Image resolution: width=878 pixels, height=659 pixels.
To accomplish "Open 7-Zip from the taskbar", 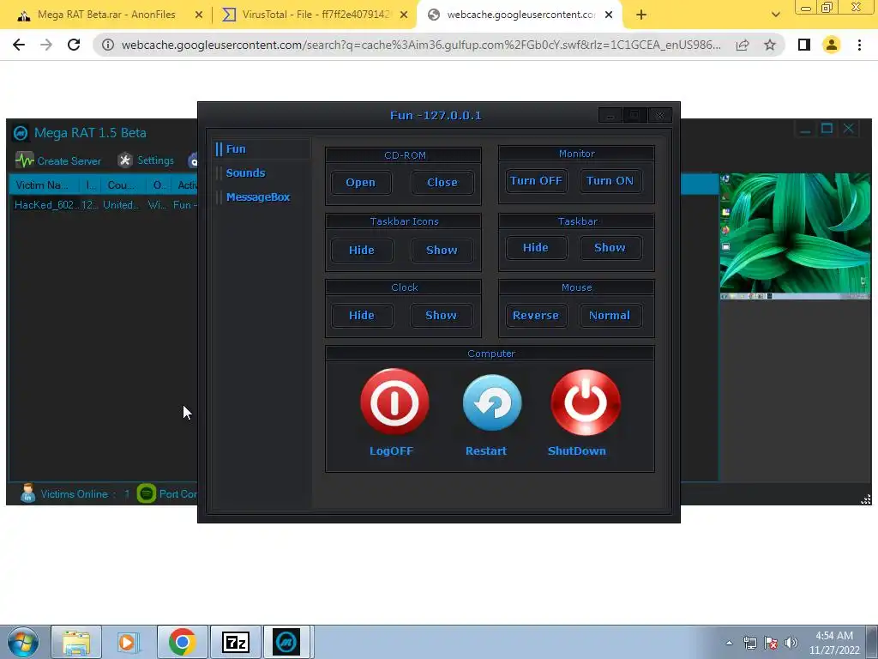I will pos(235,642).
